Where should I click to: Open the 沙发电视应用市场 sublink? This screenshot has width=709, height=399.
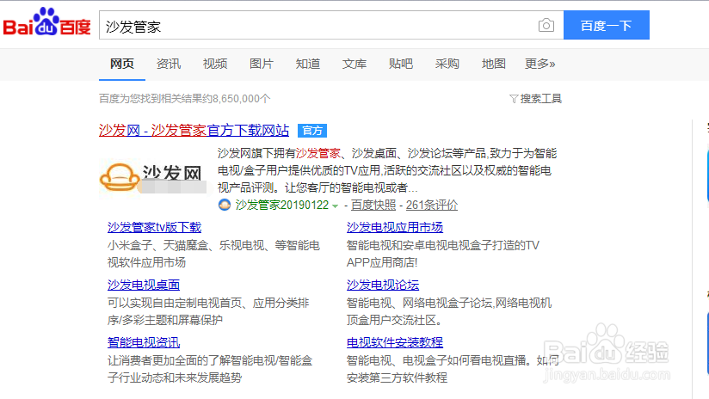click(x=395, y=227)
